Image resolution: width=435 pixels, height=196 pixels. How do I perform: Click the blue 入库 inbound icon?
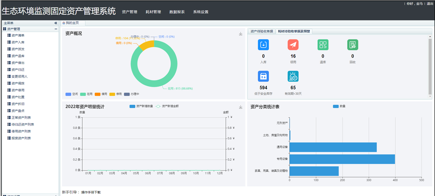tap(263, 45)
